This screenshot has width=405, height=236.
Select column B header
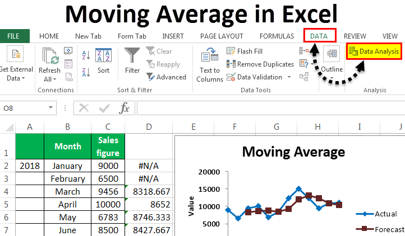tap(67, 127)
